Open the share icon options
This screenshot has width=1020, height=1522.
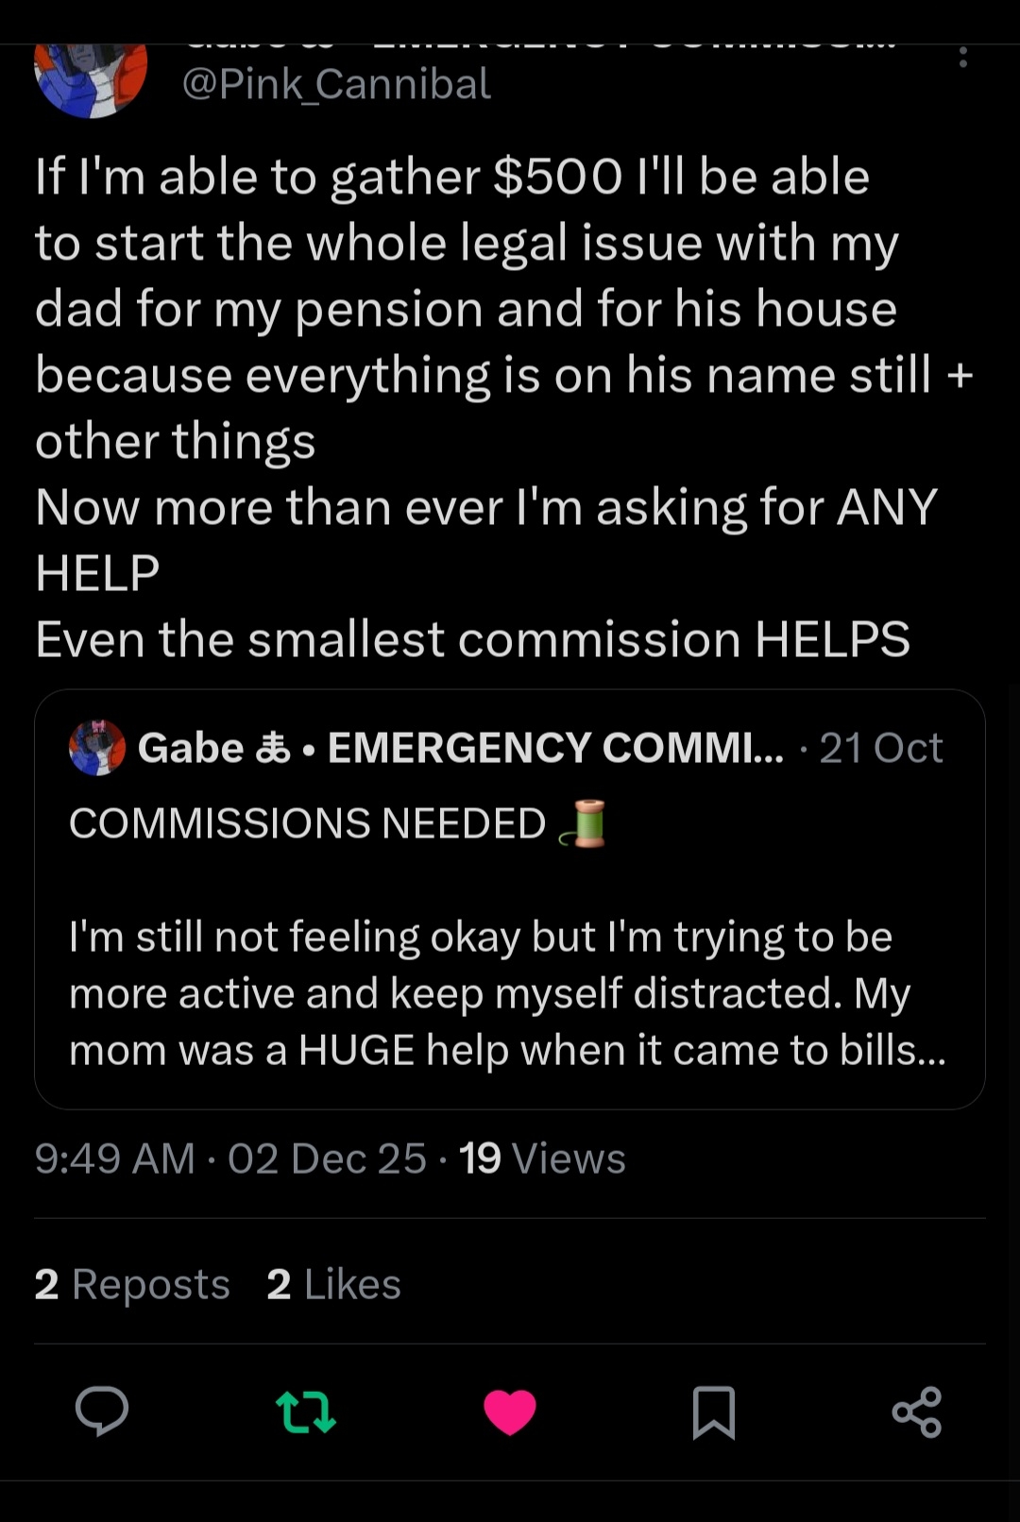click(917, 1412)
